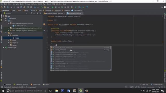The height and width of the screenshot is (93, 166).
Task: Click the Undo arrow icon
Action: (11, 7)
